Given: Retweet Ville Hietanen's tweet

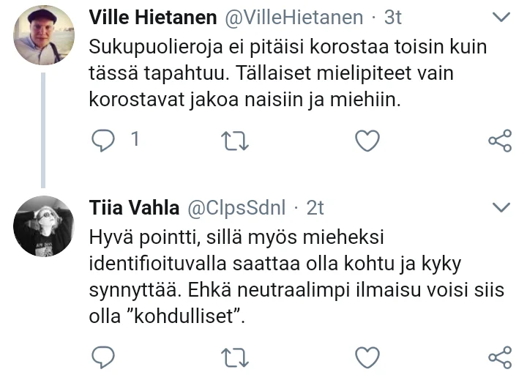Looking at the screenshot, I should coord(236,141).
